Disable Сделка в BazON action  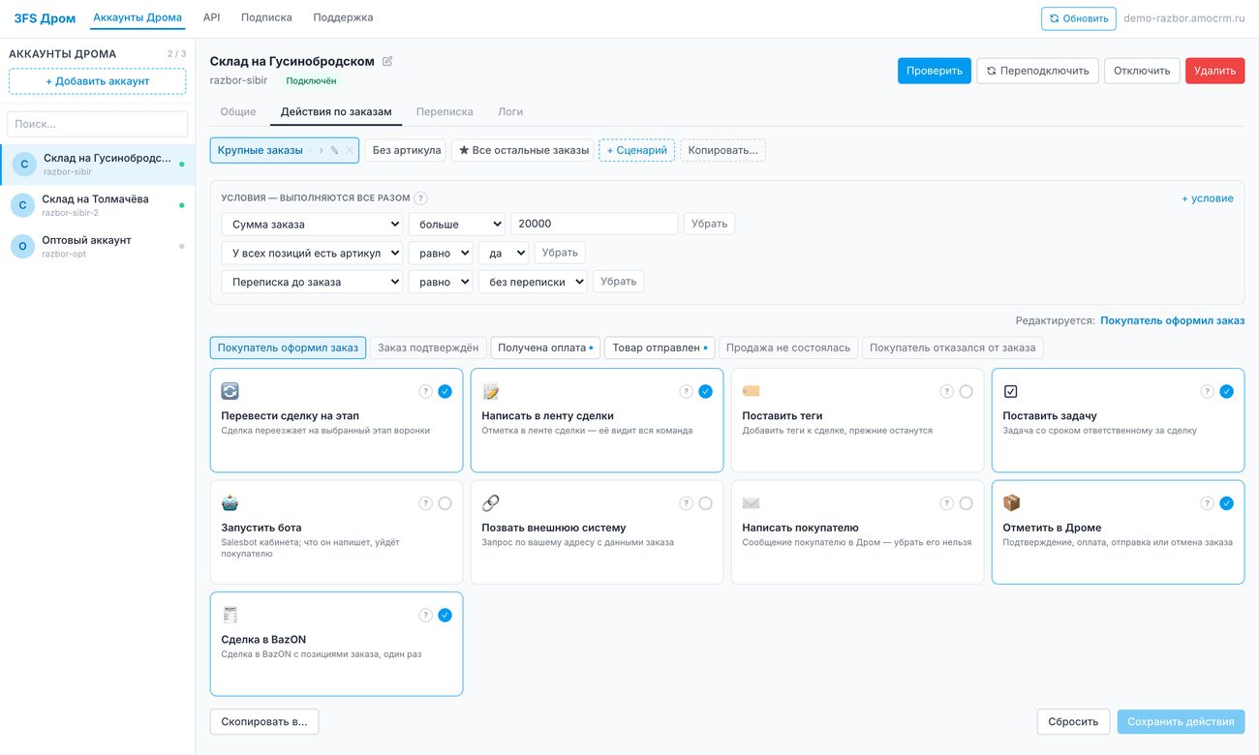point(445,616)
